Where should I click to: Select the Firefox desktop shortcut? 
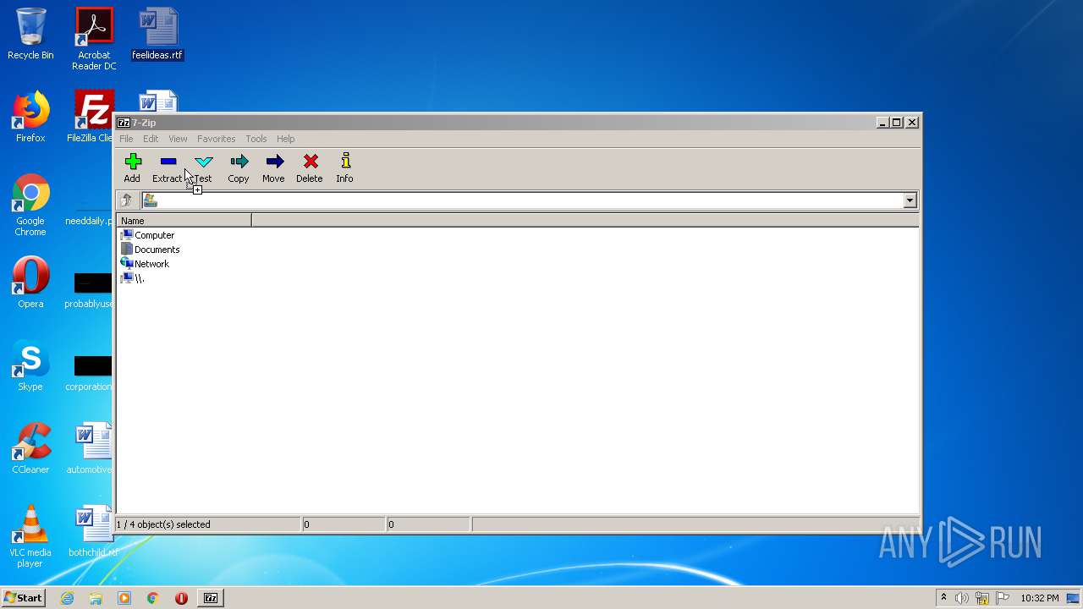coord(30,117)
